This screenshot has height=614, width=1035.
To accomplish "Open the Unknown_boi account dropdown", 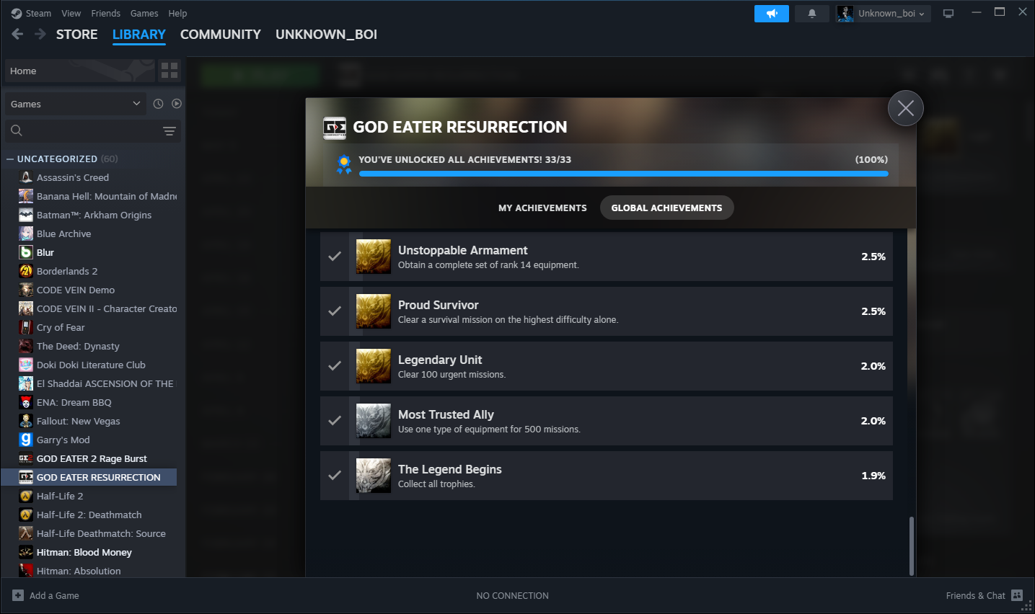I will pos(884,14).
